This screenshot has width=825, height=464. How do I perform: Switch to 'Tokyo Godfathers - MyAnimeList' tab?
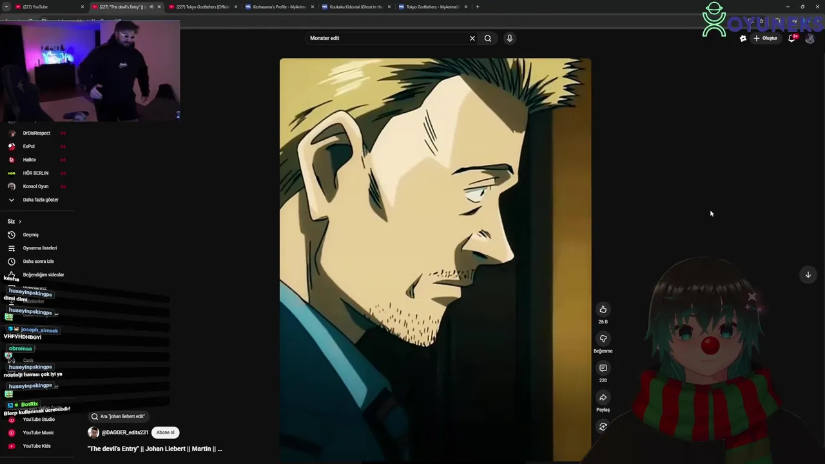pyautogui.click(x=432, y=6)
